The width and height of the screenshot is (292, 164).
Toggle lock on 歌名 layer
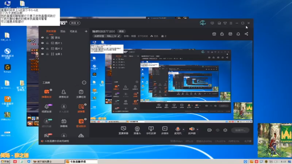point(47,38)
